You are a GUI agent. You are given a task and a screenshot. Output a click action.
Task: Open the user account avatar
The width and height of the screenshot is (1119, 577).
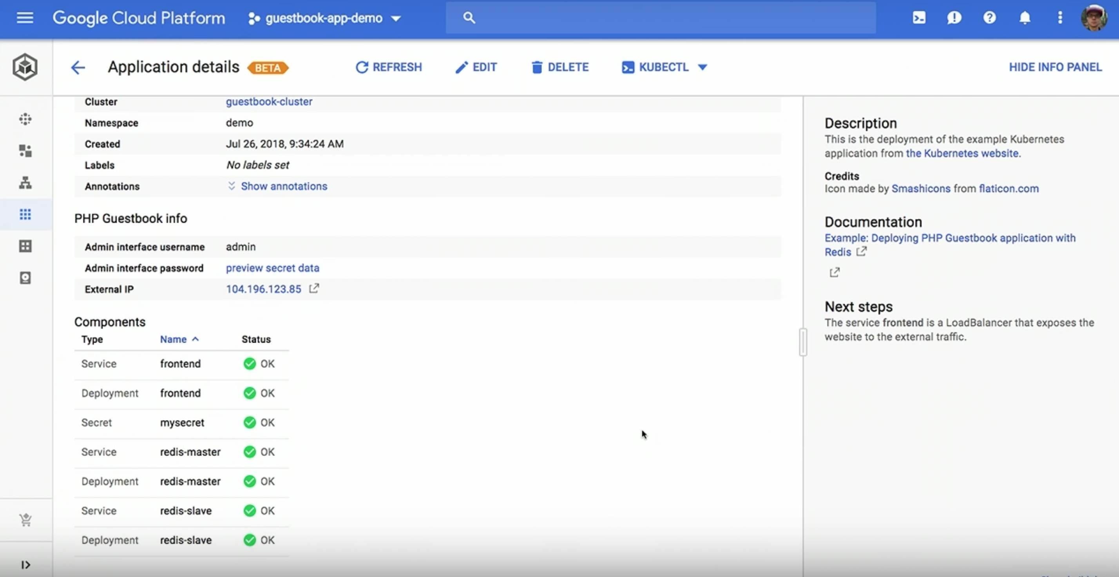(1094, 18)
